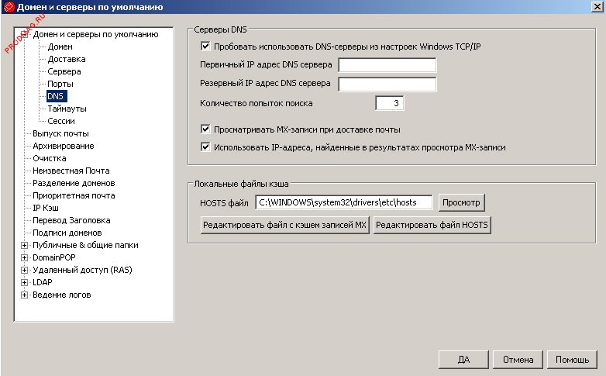Toggle use of IP addresses from MX results
This screenshot has height=376, width=606.
point(205,147)
